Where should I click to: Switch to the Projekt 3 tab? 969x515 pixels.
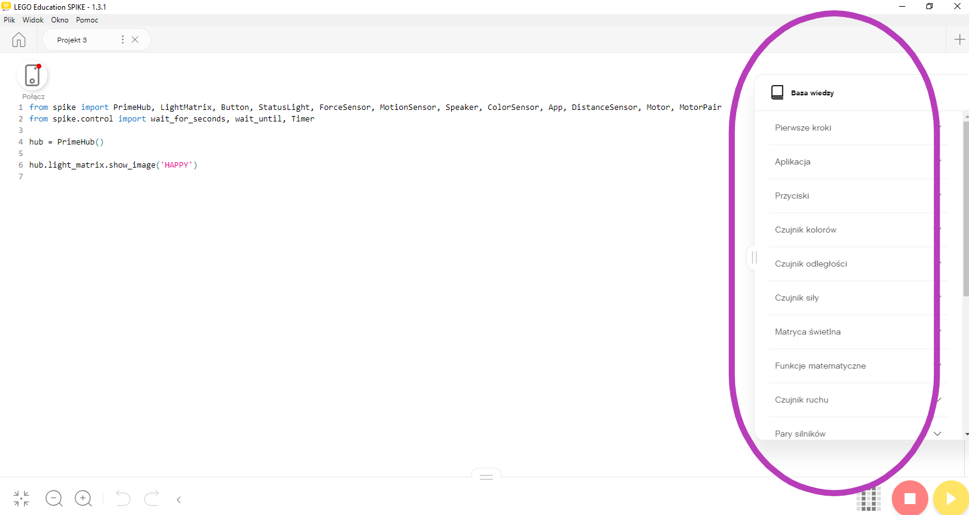tap(72, 40)
